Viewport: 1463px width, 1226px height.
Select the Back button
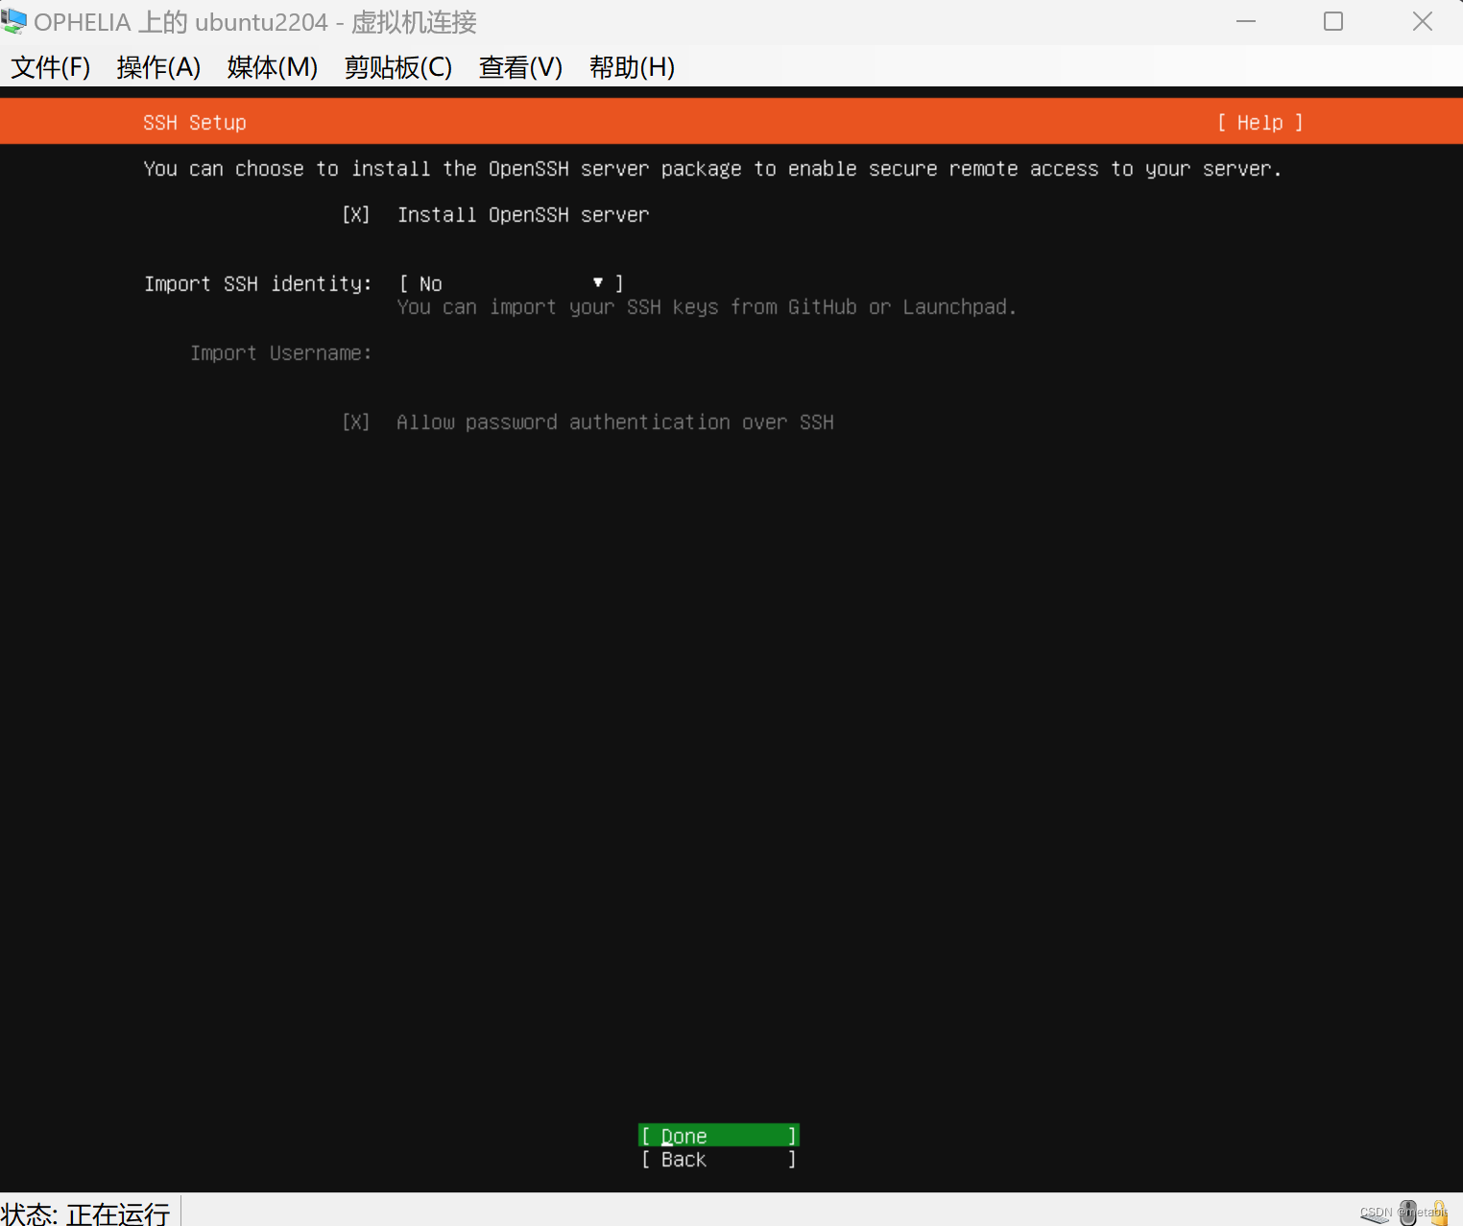tap(718, 1160)
